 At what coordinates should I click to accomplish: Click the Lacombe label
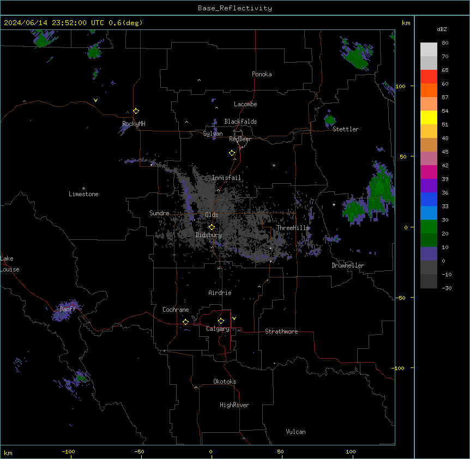pos(245,104)
